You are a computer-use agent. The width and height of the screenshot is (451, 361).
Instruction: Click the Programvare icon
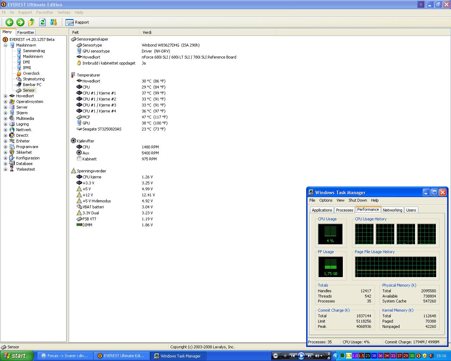(12, 147)
